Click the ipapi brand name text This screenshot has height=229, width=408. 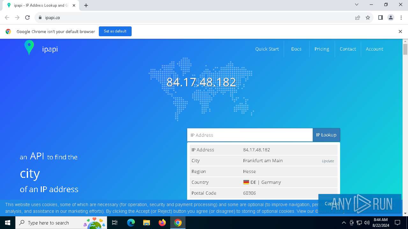(x=50, y=49)
